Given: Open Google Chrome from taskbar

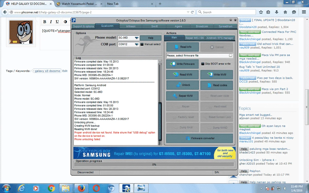Looking at the screenshot, I should point(51,188).
